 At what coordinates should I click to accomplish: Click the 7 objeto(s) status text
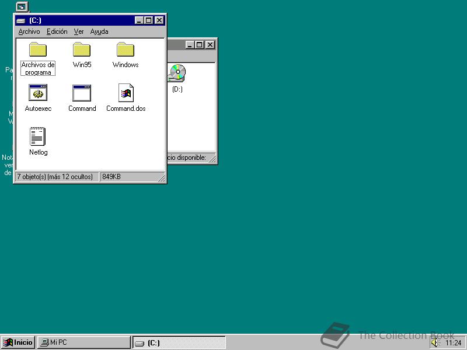(55, 177)
